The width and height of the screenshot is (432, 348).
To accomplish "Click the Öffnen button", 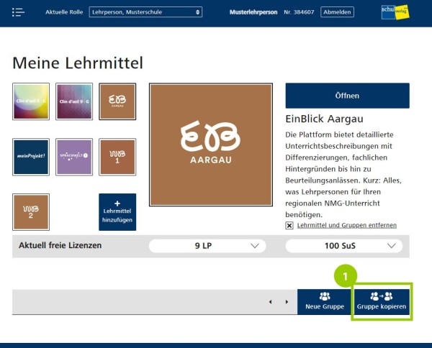I will (x=348, y=96).
